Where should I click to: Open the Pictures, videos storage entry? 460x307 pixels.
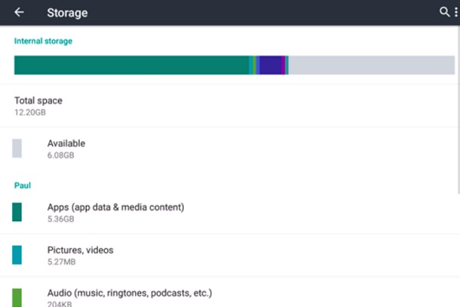(x=80, y=250)
